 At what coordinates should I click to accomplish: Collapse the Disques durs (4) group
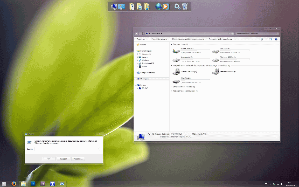coord(171,44)
